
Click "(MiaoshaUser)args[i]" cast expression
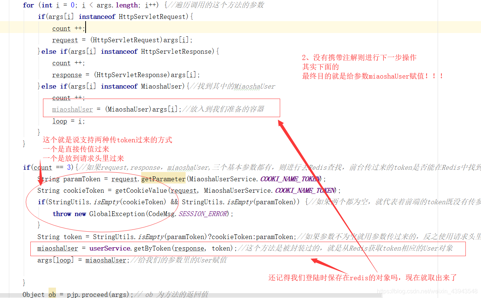[x=142, y=109]
